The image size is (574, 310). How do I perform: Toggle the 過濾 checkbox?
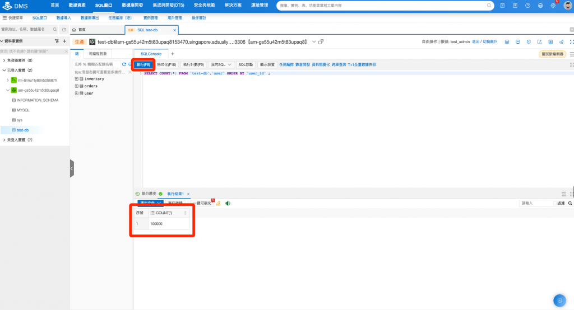click(555, 203)
